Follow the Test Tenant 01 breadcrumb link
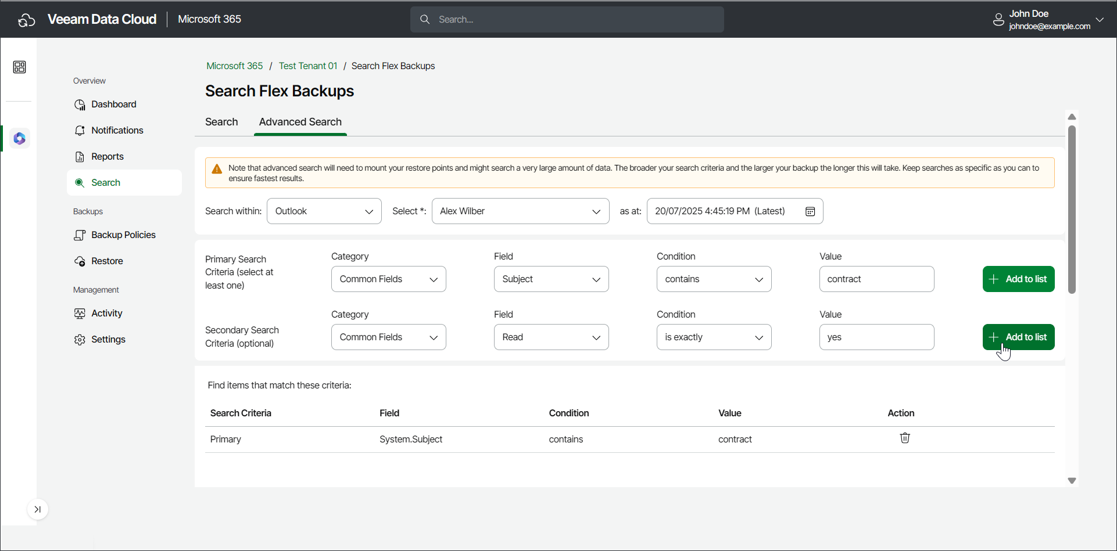 (x=308, y=66)
